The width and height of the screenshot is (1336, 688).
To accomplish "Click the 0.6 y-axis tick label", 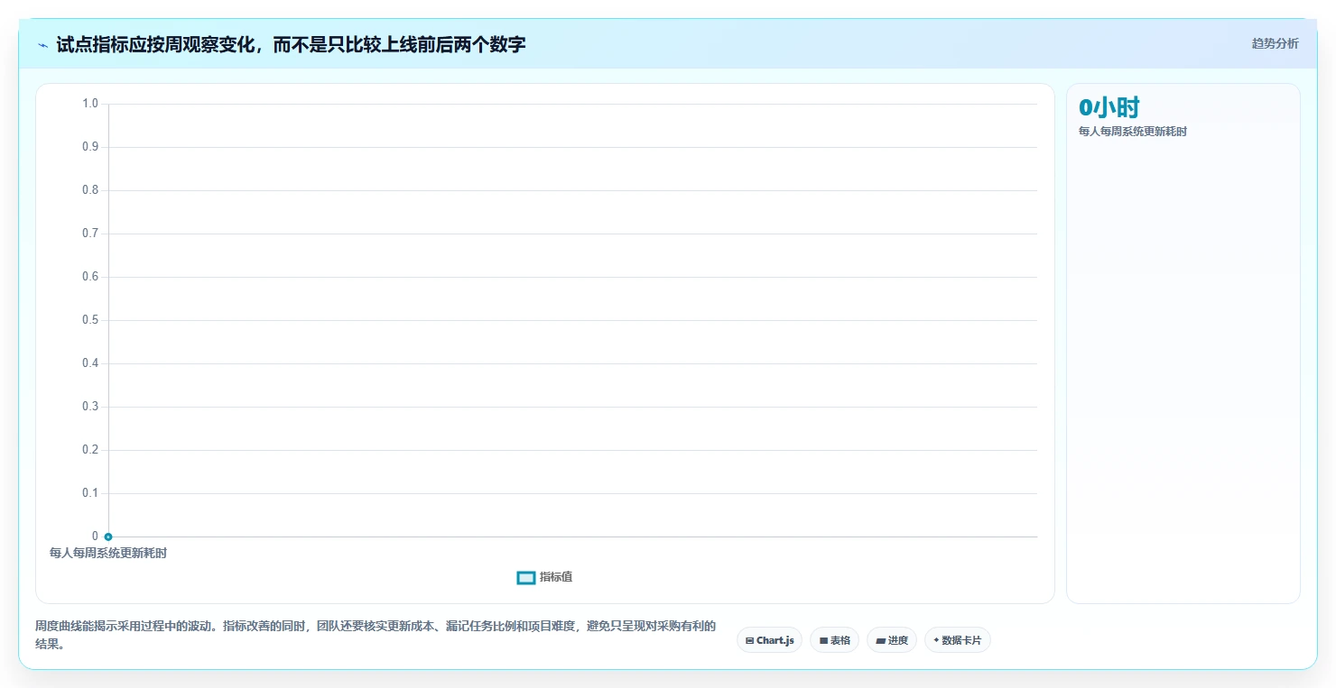I will pyautogui.click(x=90, y=277).
